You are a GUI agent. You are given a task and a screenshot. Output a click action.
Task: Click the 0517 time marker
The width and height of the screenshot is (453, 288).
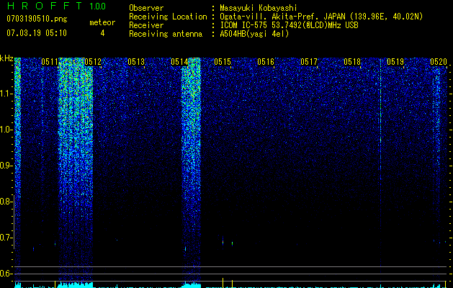click(309, 62)
